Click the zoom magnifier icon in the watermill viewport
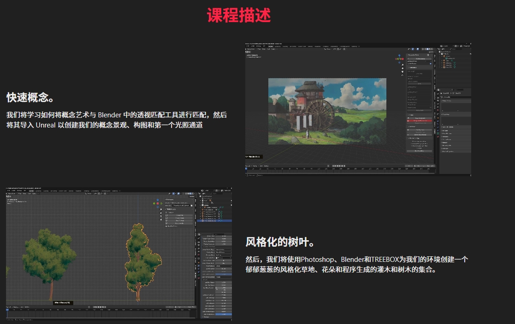 pos(403,65)
